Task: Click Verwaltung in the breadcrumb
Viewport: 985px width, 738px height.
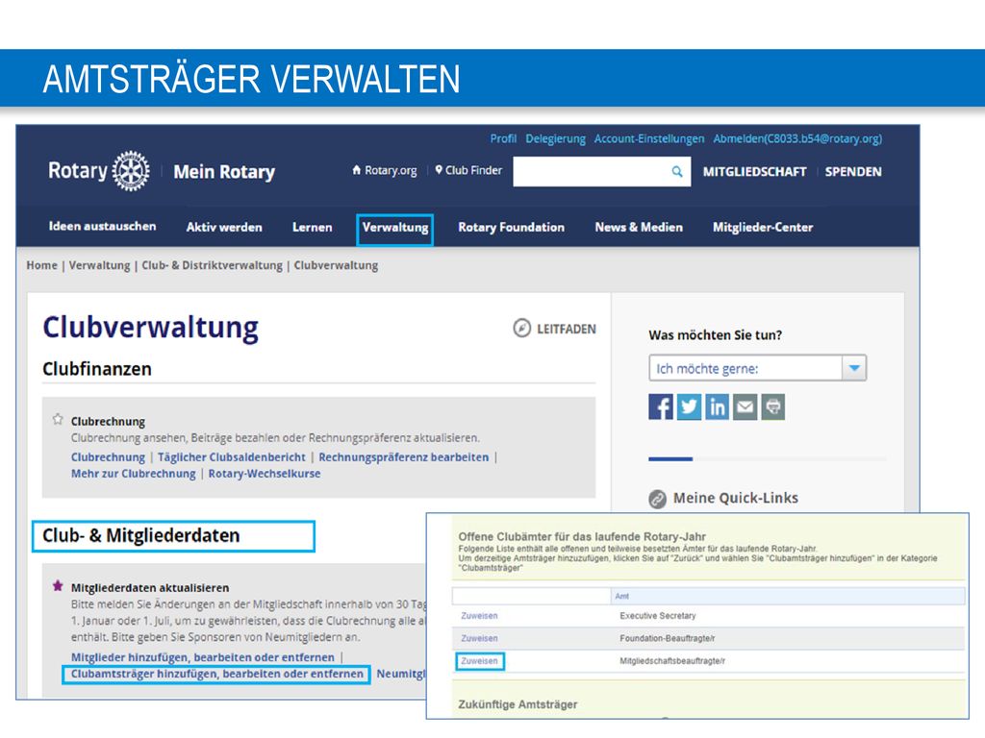Action: pyautogui.click(x=99, y=265)
